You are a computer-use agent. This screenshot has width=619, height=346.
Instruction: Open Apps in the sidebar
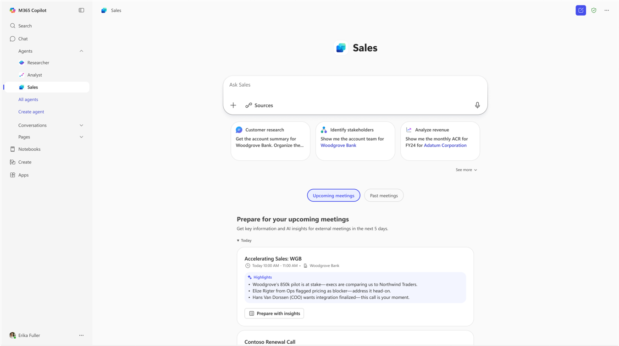click(x=23, y=175)
